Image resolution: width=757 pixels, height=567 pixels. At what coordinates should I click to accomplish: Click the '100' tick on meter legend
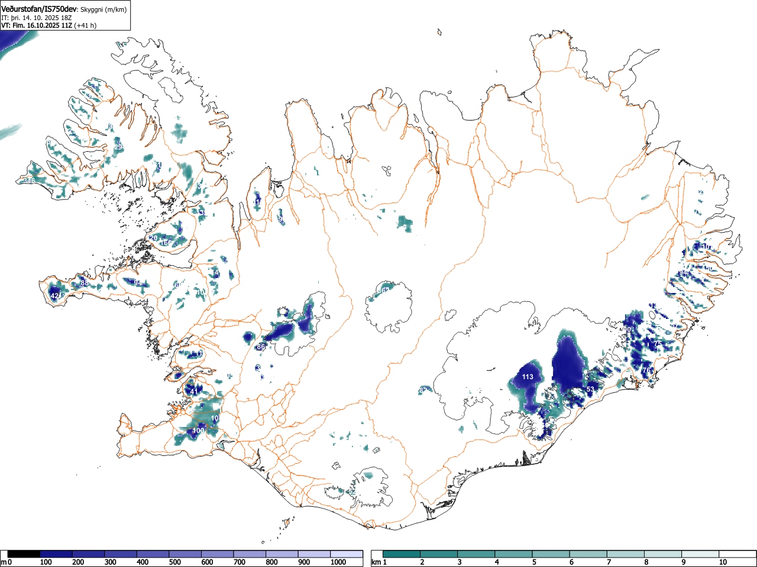(x=46, y=562)
